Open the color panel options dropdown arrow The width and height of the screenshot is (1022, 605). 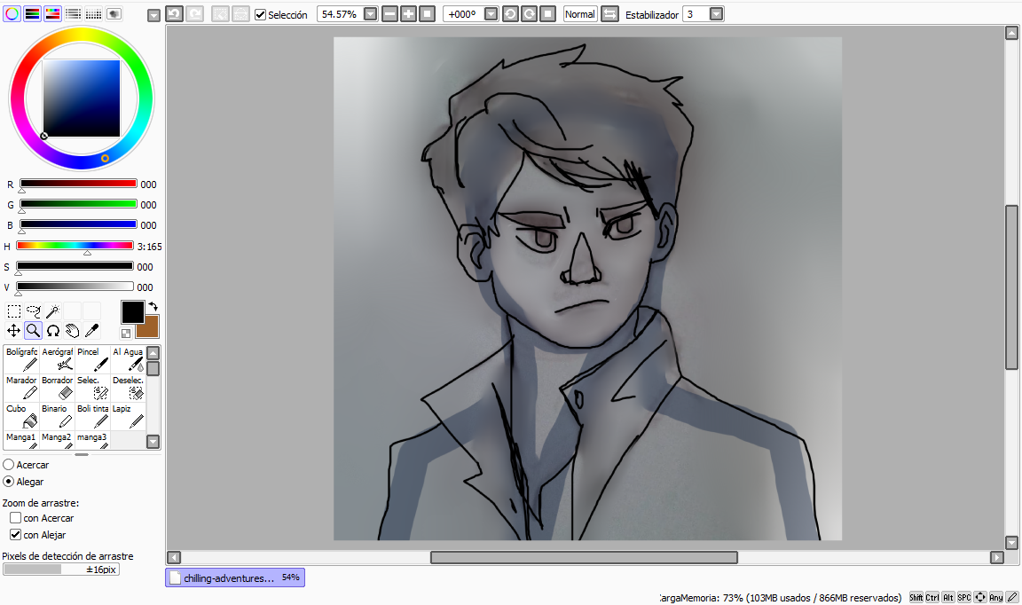point(153,16)
